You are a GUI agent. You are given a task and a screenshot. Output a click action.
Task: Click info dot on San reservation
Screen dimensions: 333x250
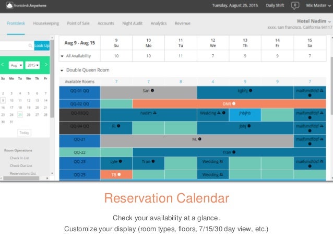(x=152, y=90)
